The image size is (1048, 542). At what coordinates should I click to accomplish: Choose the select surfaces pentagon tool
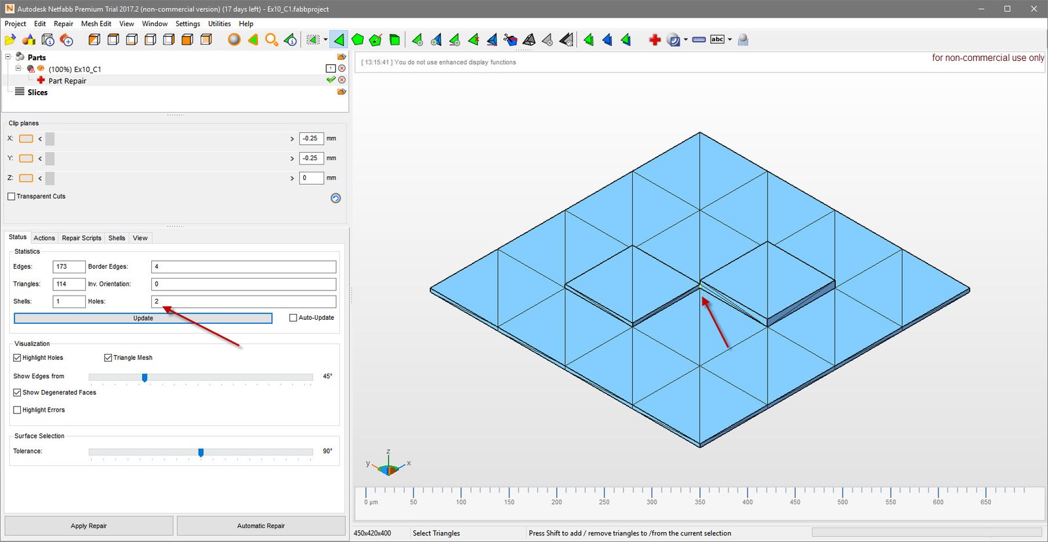click(x=358, y=40)
